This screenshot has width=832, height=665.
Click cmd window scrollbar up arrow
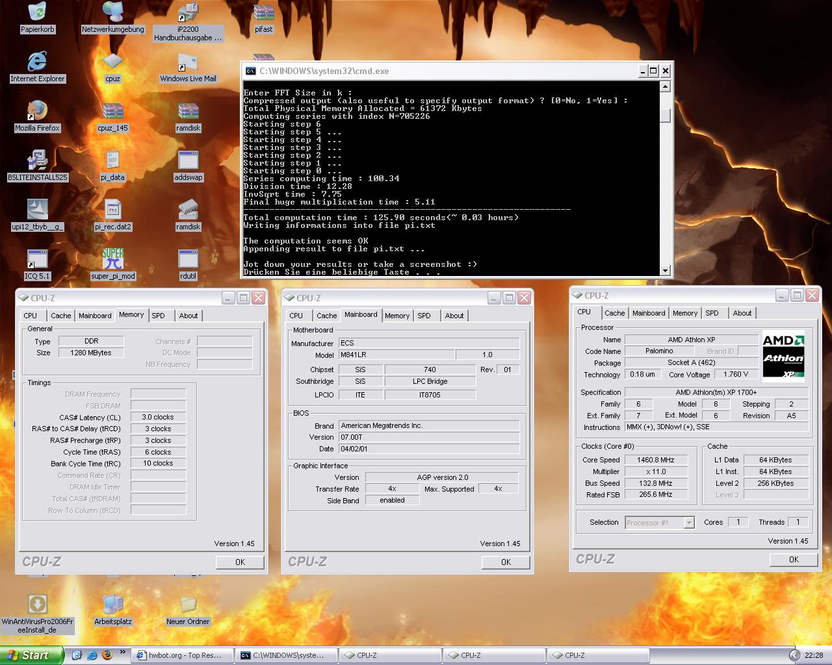click(665, 86)
